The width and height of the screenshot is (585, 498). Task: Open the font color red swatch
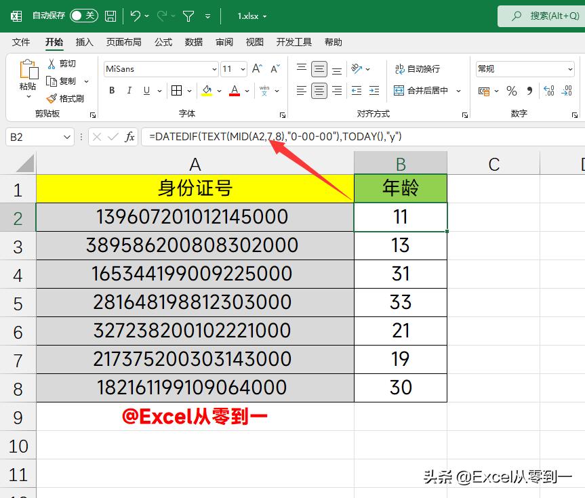[x=234, y=90]
